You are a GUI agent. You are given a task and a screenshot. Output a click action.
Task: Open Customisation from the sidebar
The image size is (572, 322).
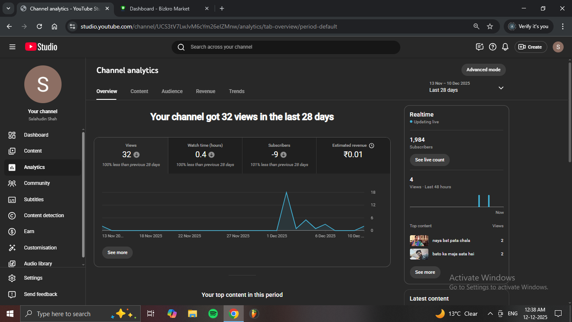[40, 248]
